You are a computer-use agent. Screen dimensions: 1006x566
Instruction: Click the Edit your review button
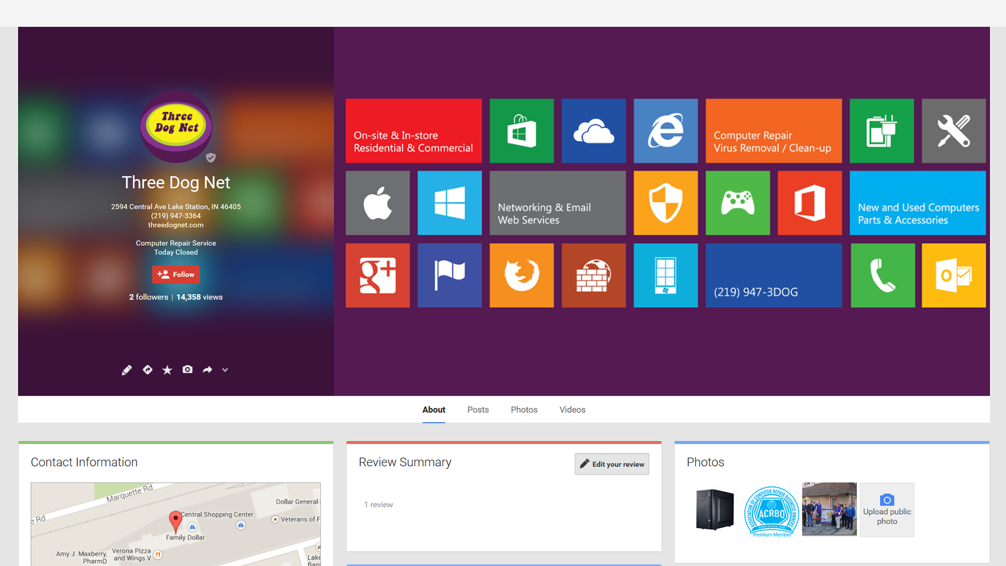coord(612,464)
